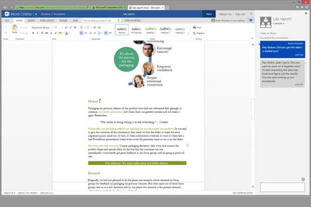
Task: Toggle Justify paragraph alignment
Action: click(x=95, y=33)
